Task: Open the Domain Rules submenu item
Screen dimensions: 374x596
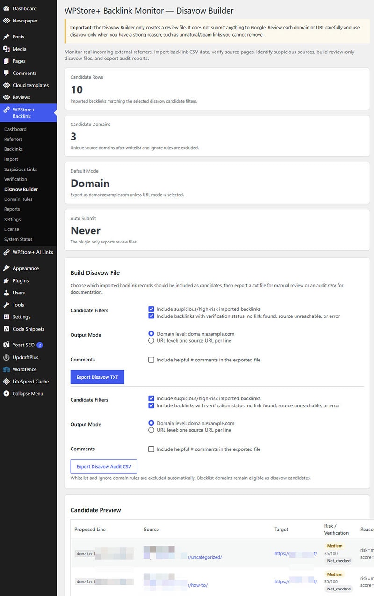Action: (x=18, y=199)
